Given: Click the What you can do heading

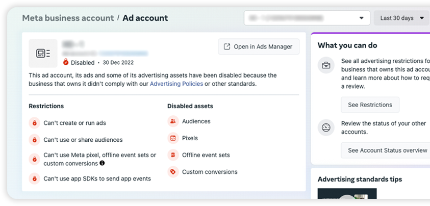Looking at the screenshot, I should [x=347, y=45].
